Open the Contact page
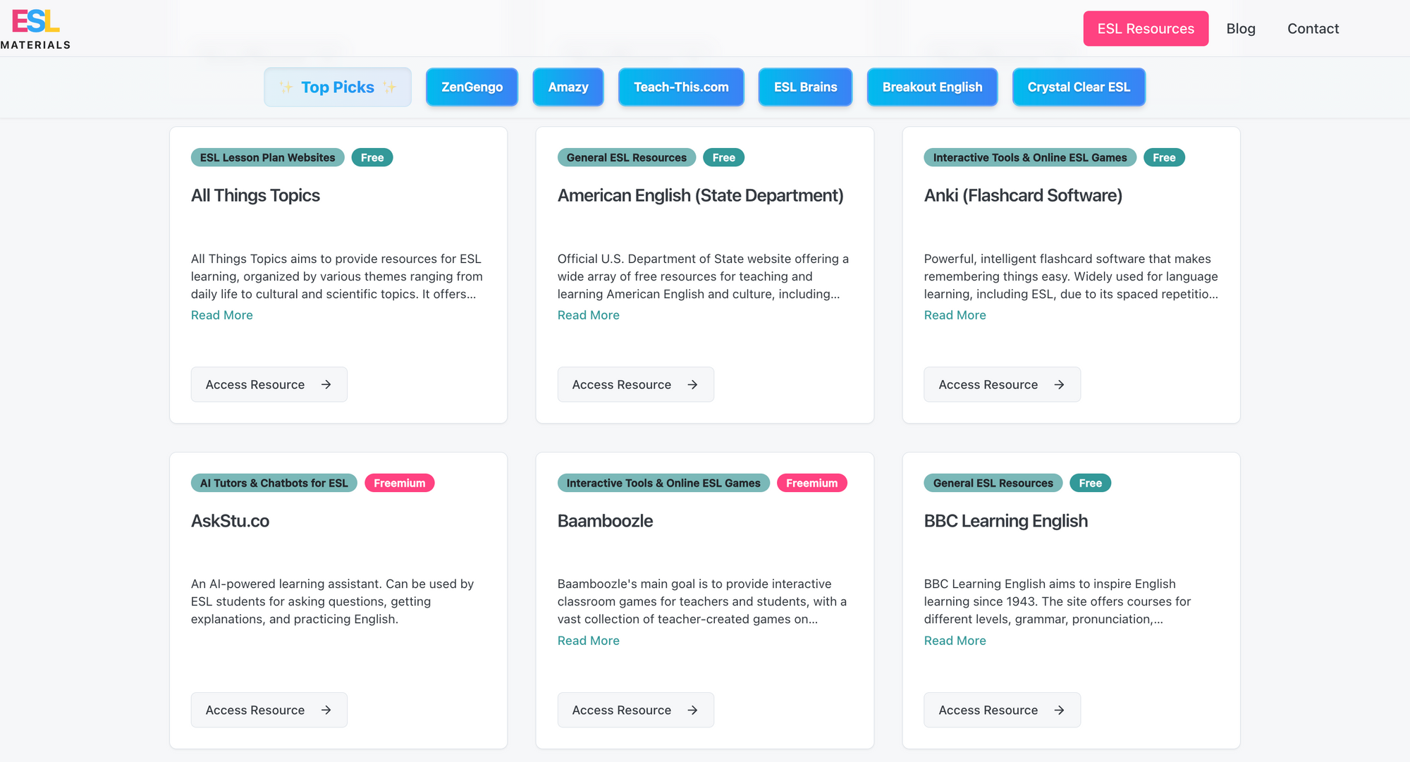The height and width of the screenshot is (762, 1410). tap(1313, 29)
